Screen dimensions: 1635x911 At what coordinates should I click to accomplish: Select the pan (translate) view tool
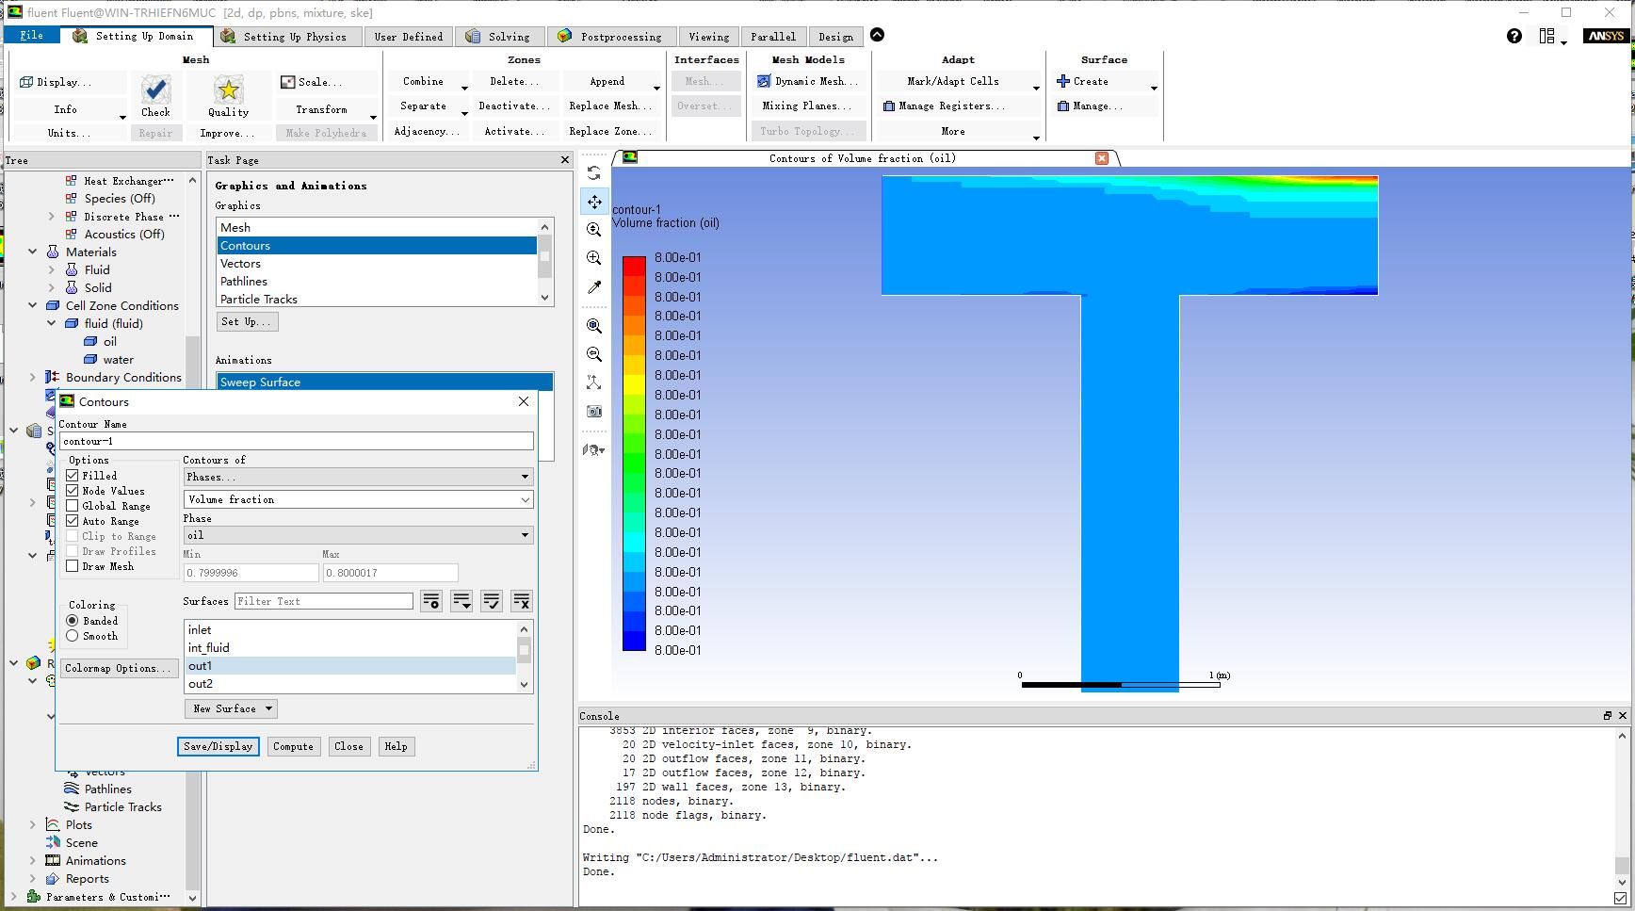(x=594, y=202)
